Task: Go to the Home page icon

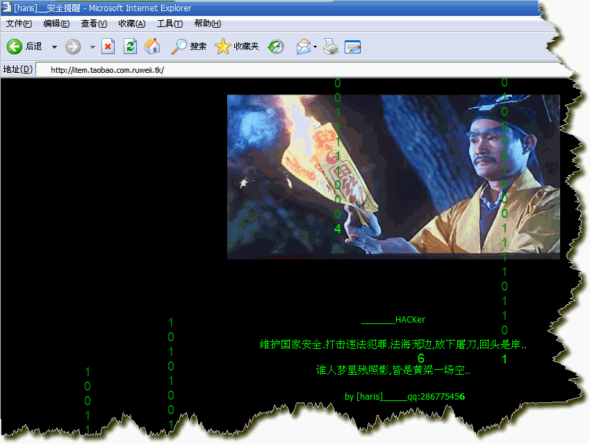Action: click(x=152, y=46)
